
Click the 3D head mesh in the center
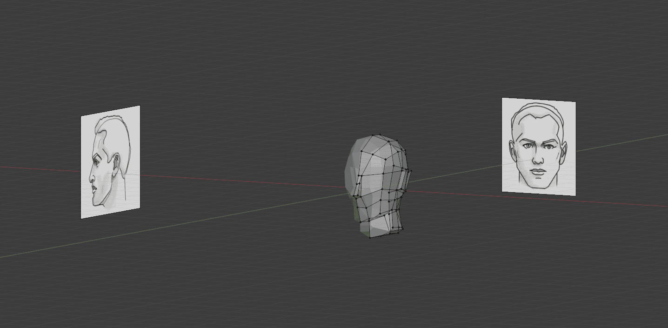coord(378,186)
